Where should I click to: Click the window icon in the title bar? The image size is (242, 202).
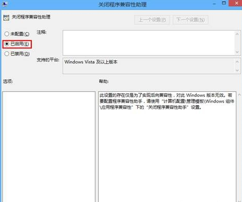[4, 4]
